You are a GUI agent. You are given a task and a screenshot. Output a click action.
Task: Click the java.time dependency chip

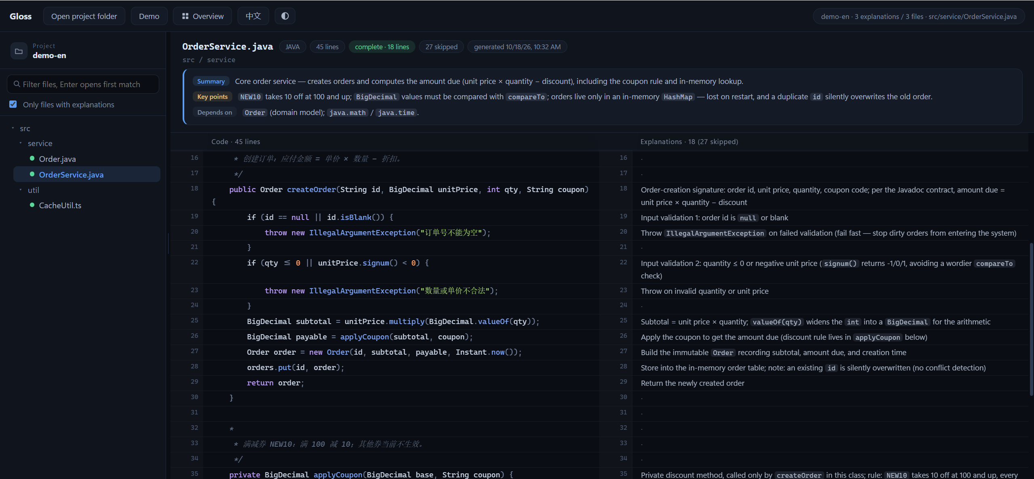click(x=396, y=113)
